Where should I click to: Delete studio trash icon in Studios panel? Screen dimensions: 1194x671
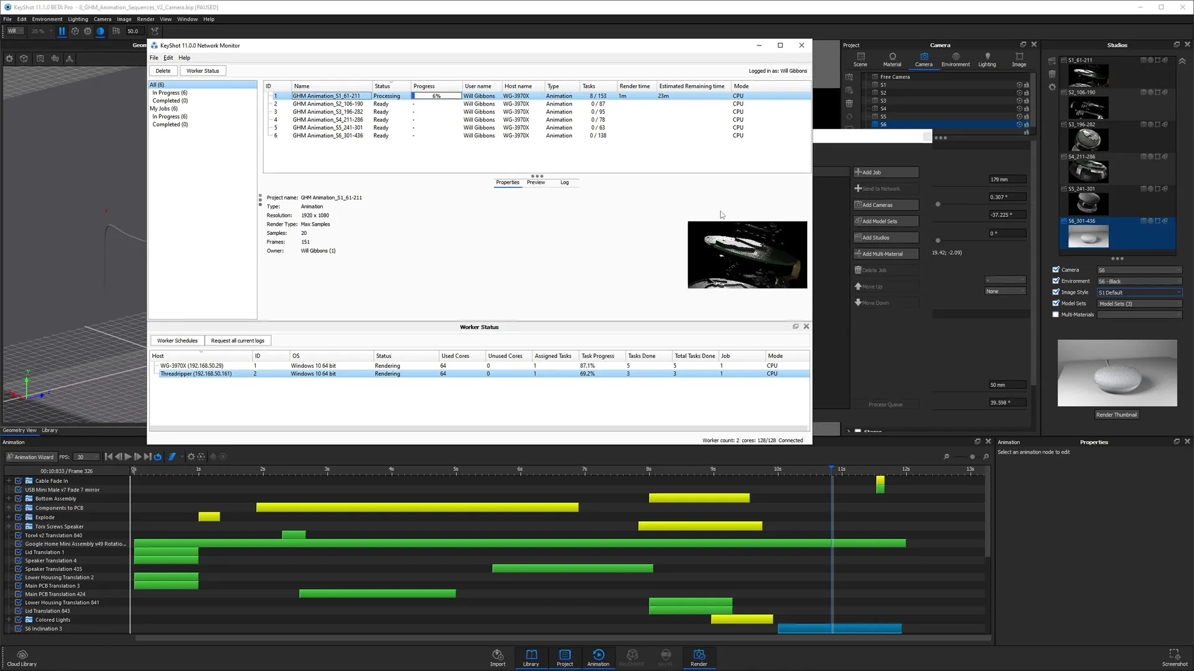pos(1052,74)
